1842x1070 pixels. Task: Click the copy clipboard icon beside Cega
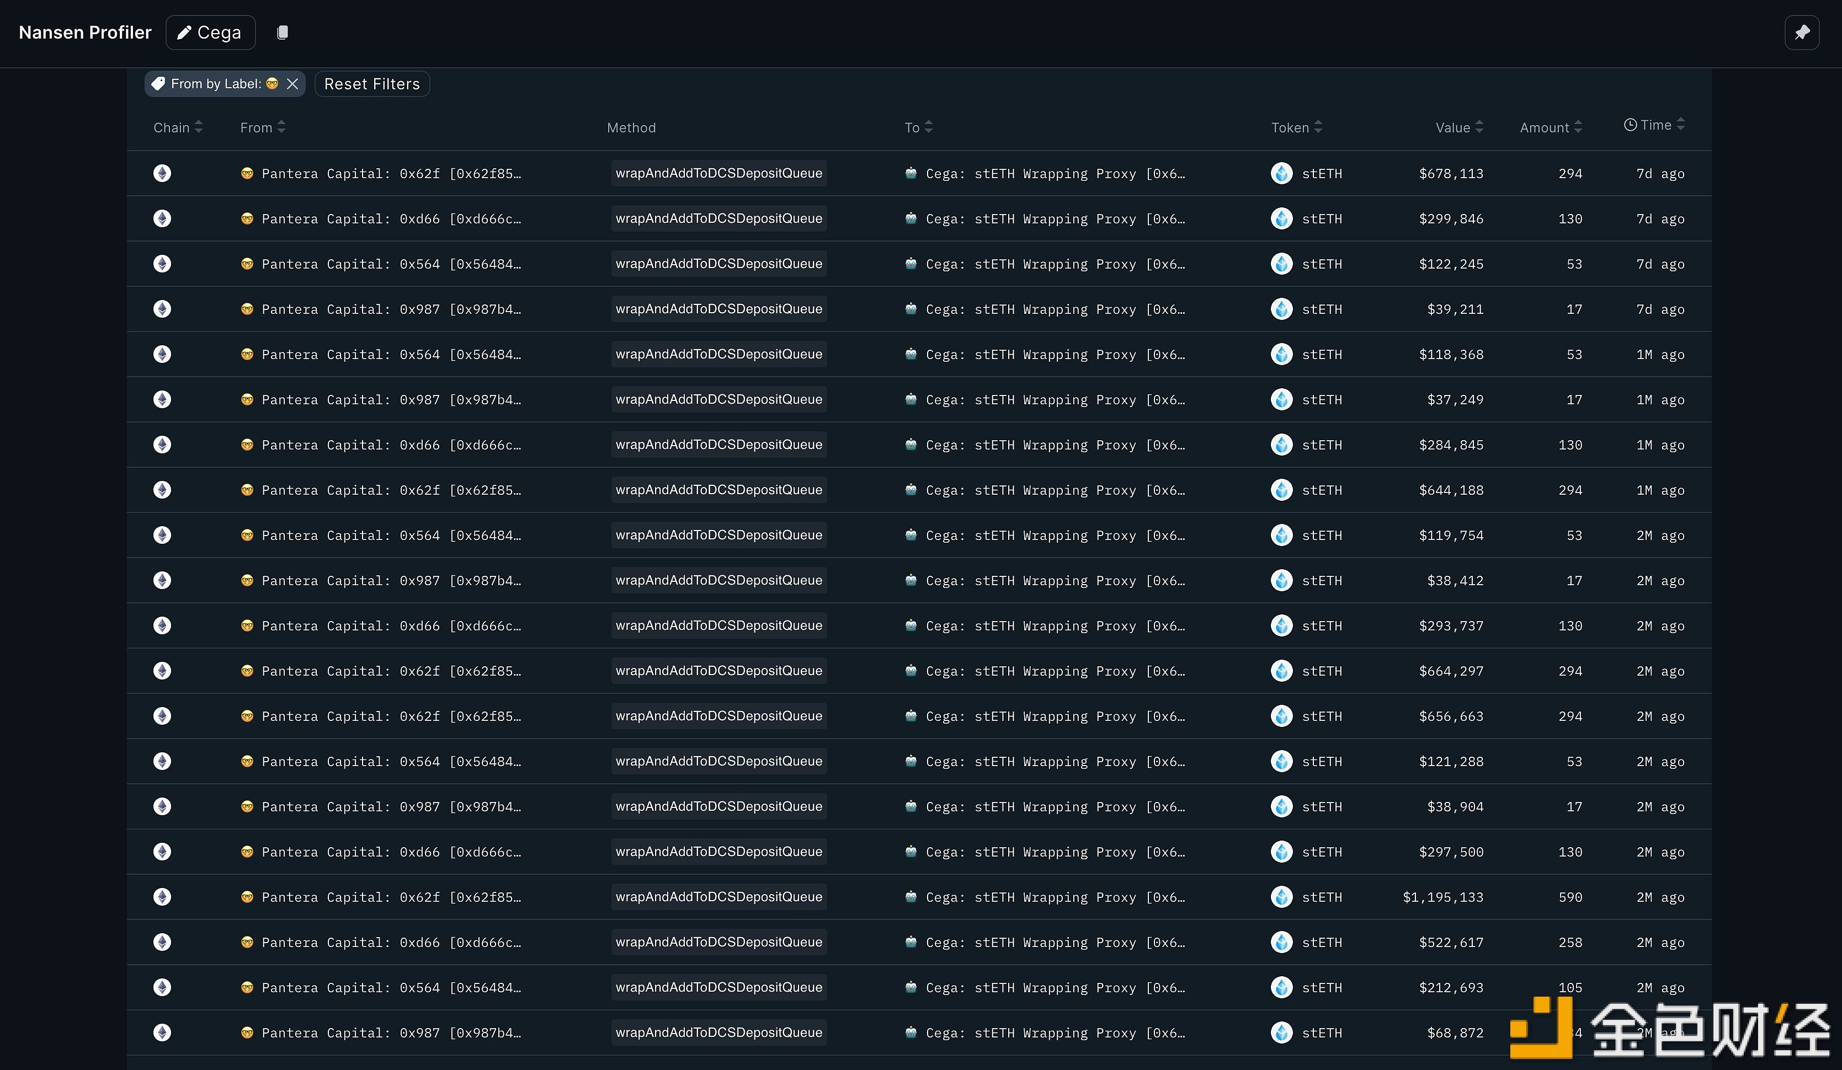click(282, 32)
